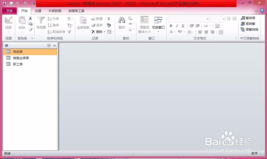Select the 销售业绩表 table

coord(30,58)
